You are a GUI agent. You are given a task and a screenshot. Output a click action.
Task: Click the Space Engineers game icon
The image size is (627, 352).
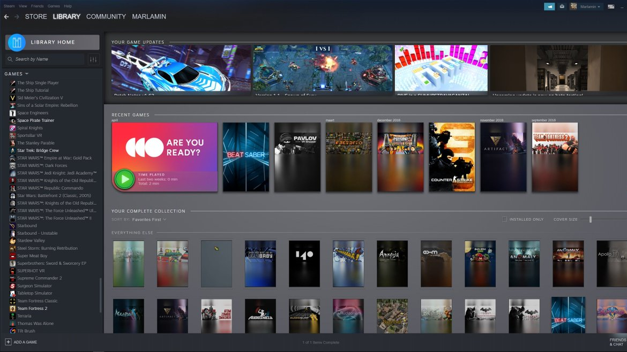[12, 113]
